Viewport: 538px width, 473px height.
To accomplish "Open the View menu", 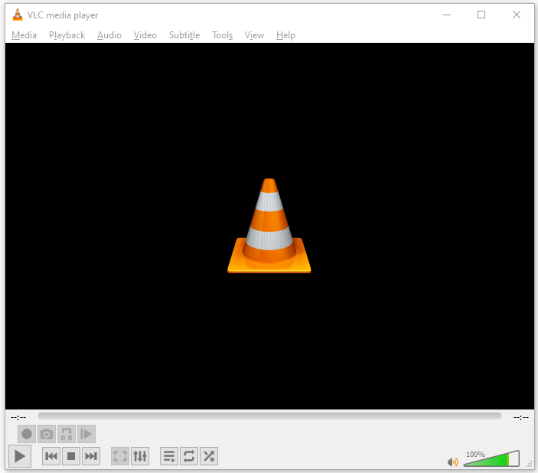I will 254,35.
